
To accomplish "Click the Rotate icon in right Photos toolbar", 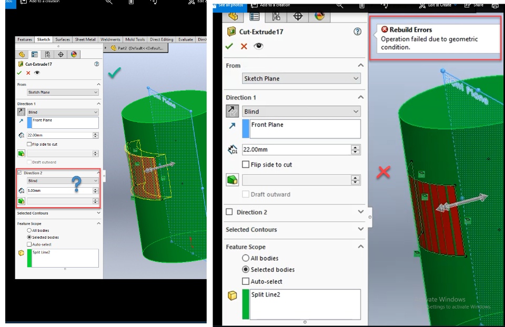I will click(x=383, y=5).
